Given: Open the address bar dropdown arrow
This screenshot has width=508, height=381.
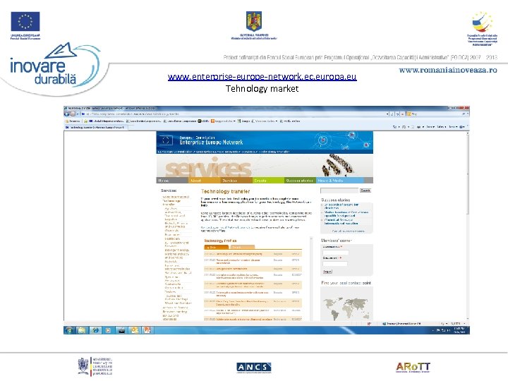Looking at the screenshot, I should tap(387, 114).
